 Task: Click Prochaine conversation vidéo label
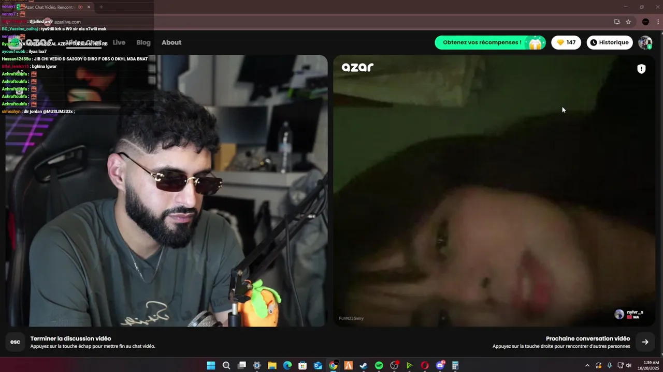tap(588, 338)
